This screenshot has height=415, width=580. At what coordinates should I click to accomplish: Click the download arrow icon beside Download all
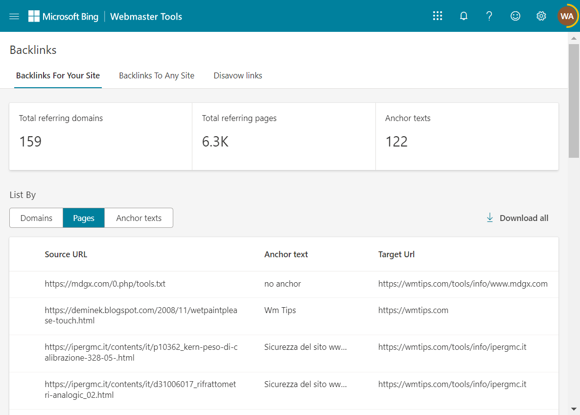pyautogui.click(x=489, y=218)
